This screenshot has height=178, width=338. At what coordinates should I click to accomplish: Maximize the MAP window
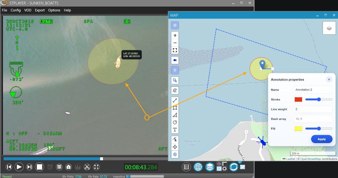(326, 15)
